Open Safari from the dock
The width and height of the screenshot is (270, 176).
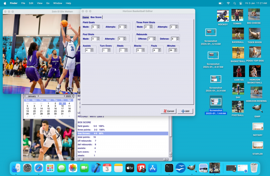38,168
